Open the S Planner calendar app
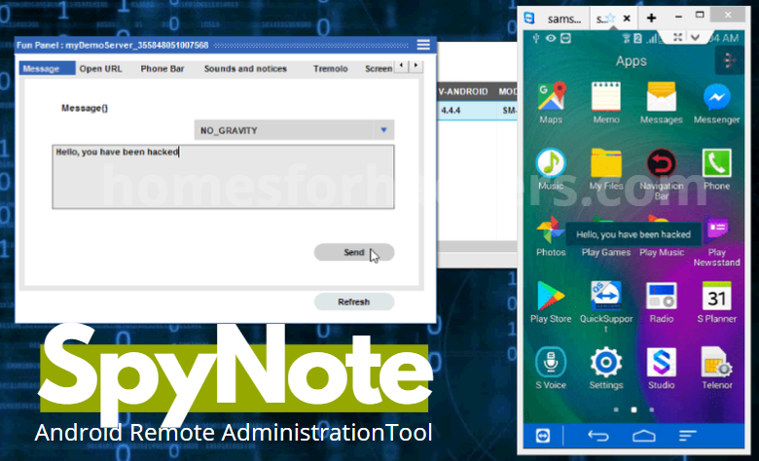 click(716, 296)
